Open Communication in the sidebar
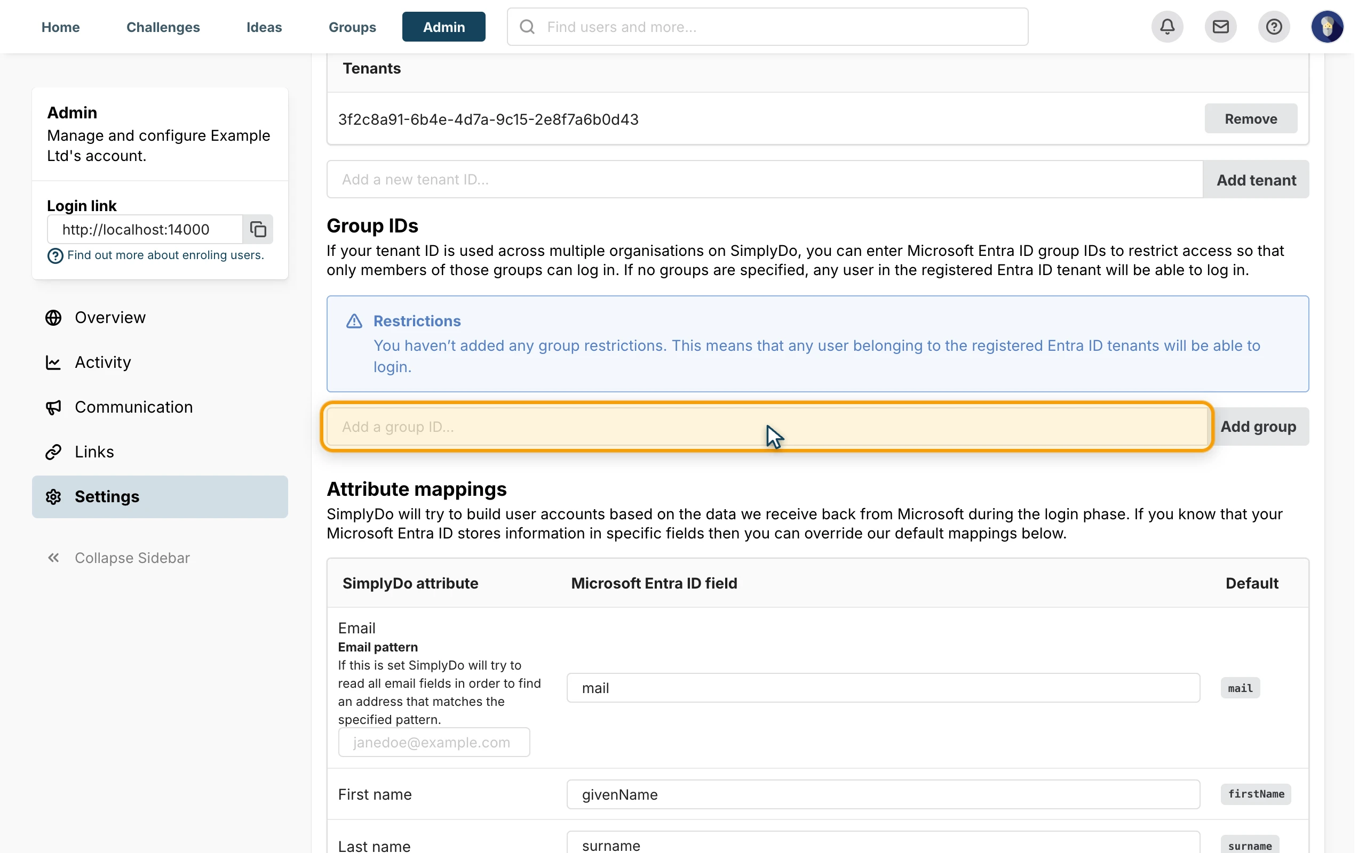The height and width of the screenshot is (853, 1366). point(160,407)
